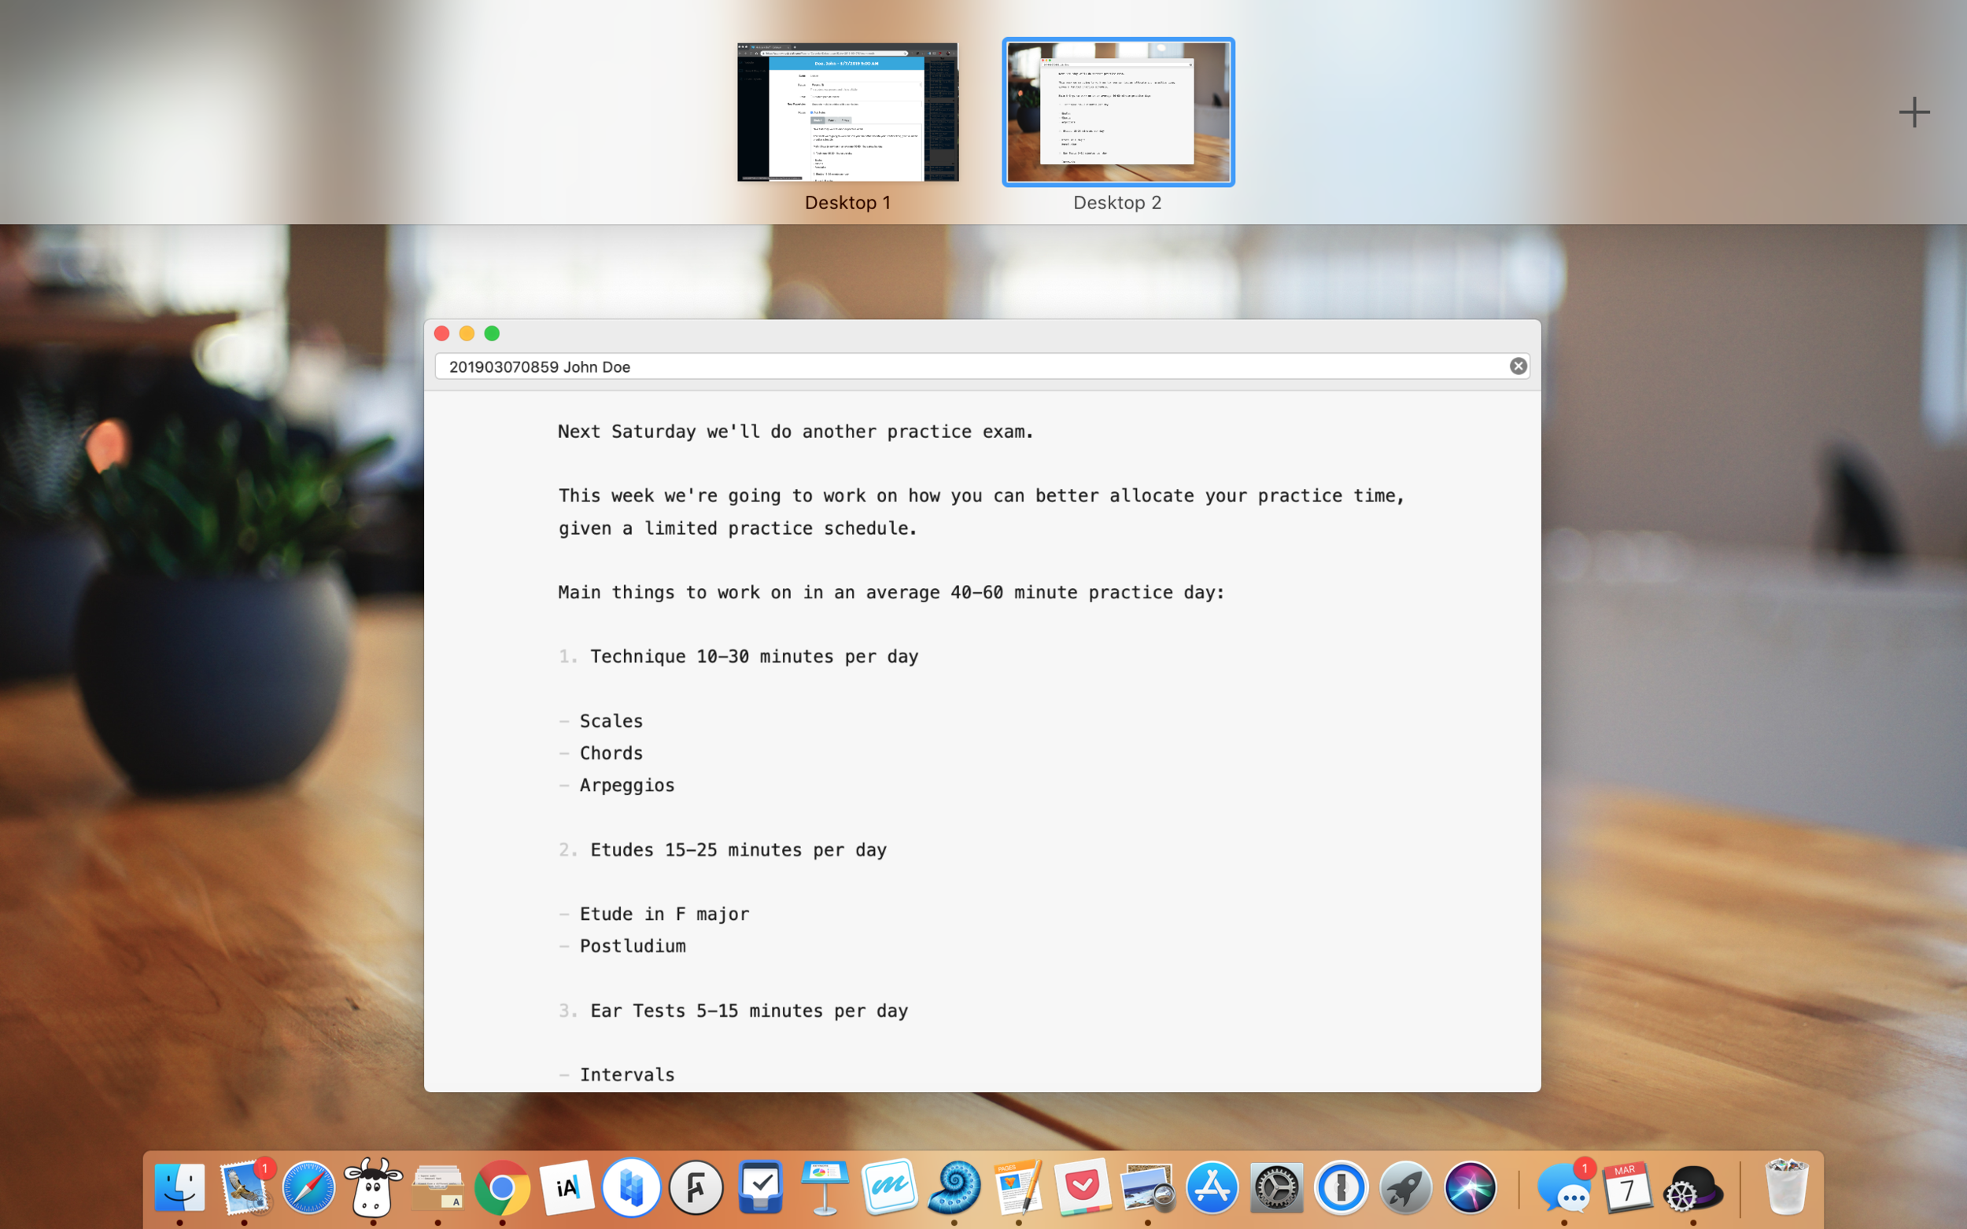The height and width of the screenshot is (1229, 1967).
Task: Click the 'Next Saturday' sentence
Action: tap(795, 432)
